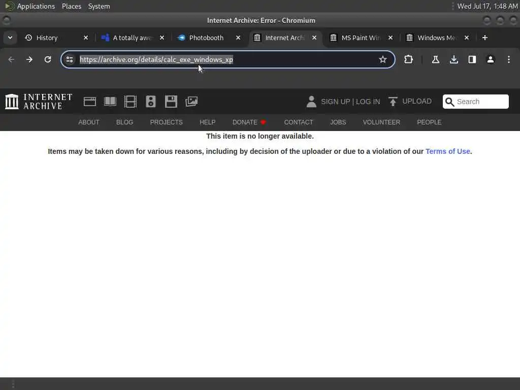The height and width of the screenshot is (390, 520).
Task: Reload the current page
Action: tap(48, 60)
